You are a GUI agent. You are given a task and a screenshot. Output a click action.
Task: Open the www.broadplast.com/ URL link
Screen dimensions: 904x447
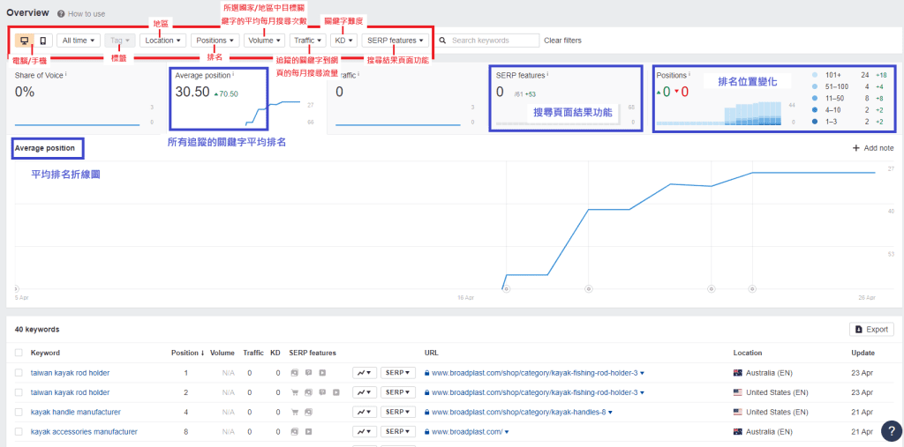(x=467, y=431)
